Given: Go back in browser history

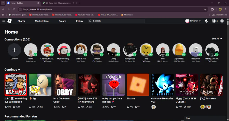Looking at the screenshot, I should click(3, 9).
